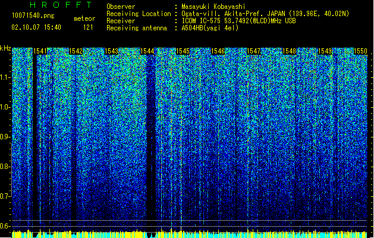The height and width of the screenshot is (238, 374).
Task: Click the A504HB(yagi 4el) antenna text
Action: click(210, 28)
